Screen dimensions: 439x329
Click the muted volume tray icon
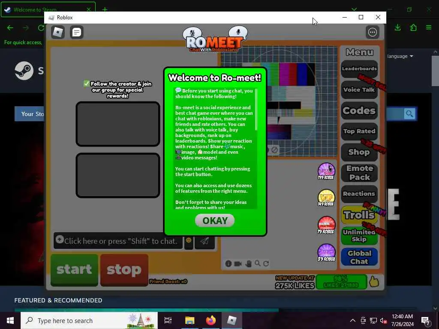[383, 320]
